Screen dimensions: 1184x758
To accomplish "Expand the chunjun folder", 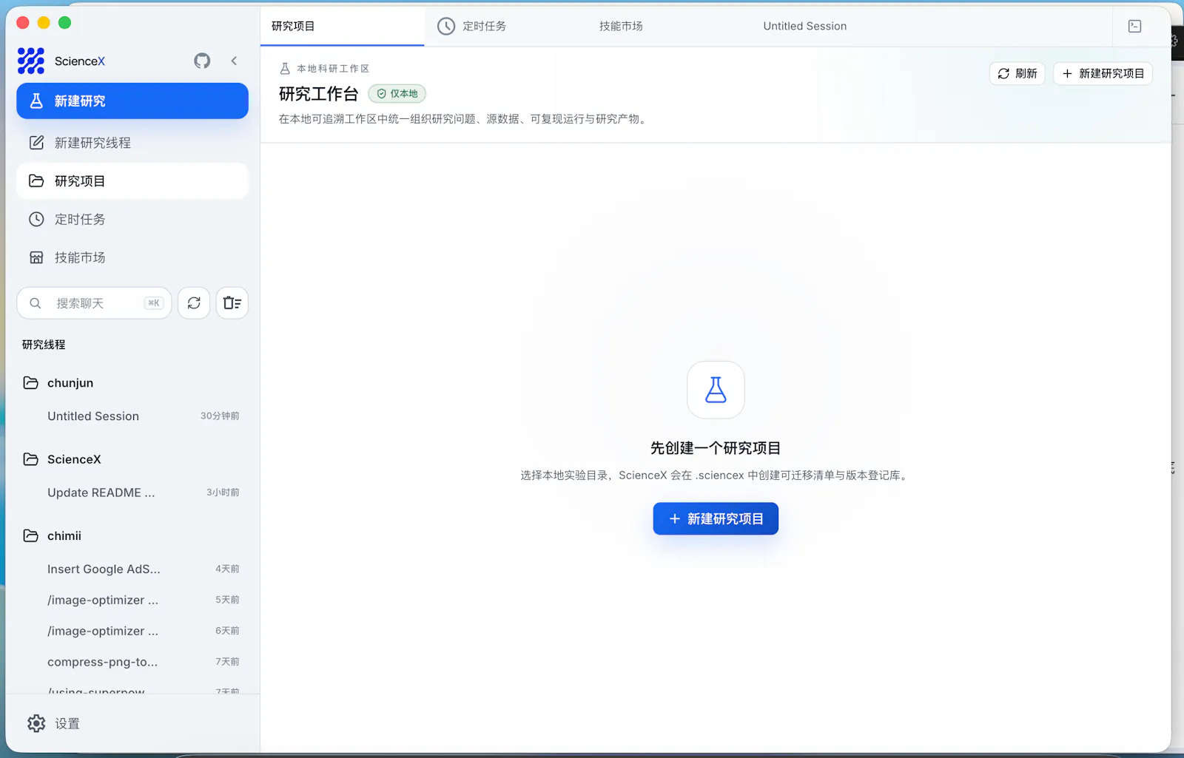I will pyautogui.click(x=132, y=383).
